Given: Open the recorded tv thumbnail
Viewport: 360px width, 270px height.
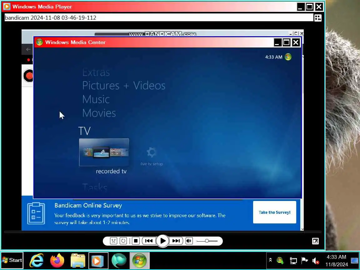Looking at the screenshot, I should click(x=104, y=152).
